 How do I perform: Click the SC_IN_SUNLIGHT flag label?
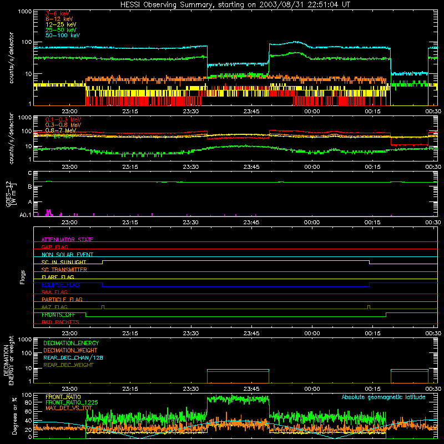[64, 262]
